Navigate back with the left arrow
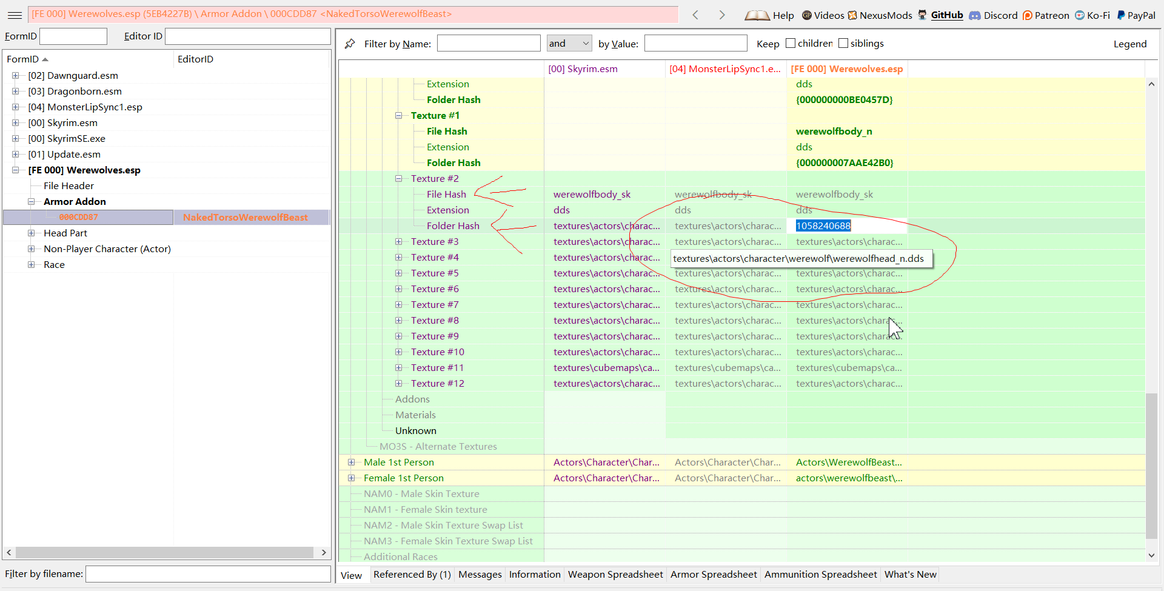The width and height of the screenshot is (1164, 591). click(x=695, y=15)
